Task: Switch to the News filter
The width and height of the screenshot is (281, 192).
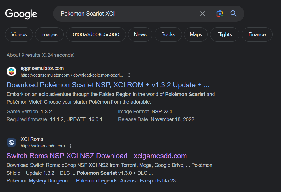Action: click(x=140, y=34)
